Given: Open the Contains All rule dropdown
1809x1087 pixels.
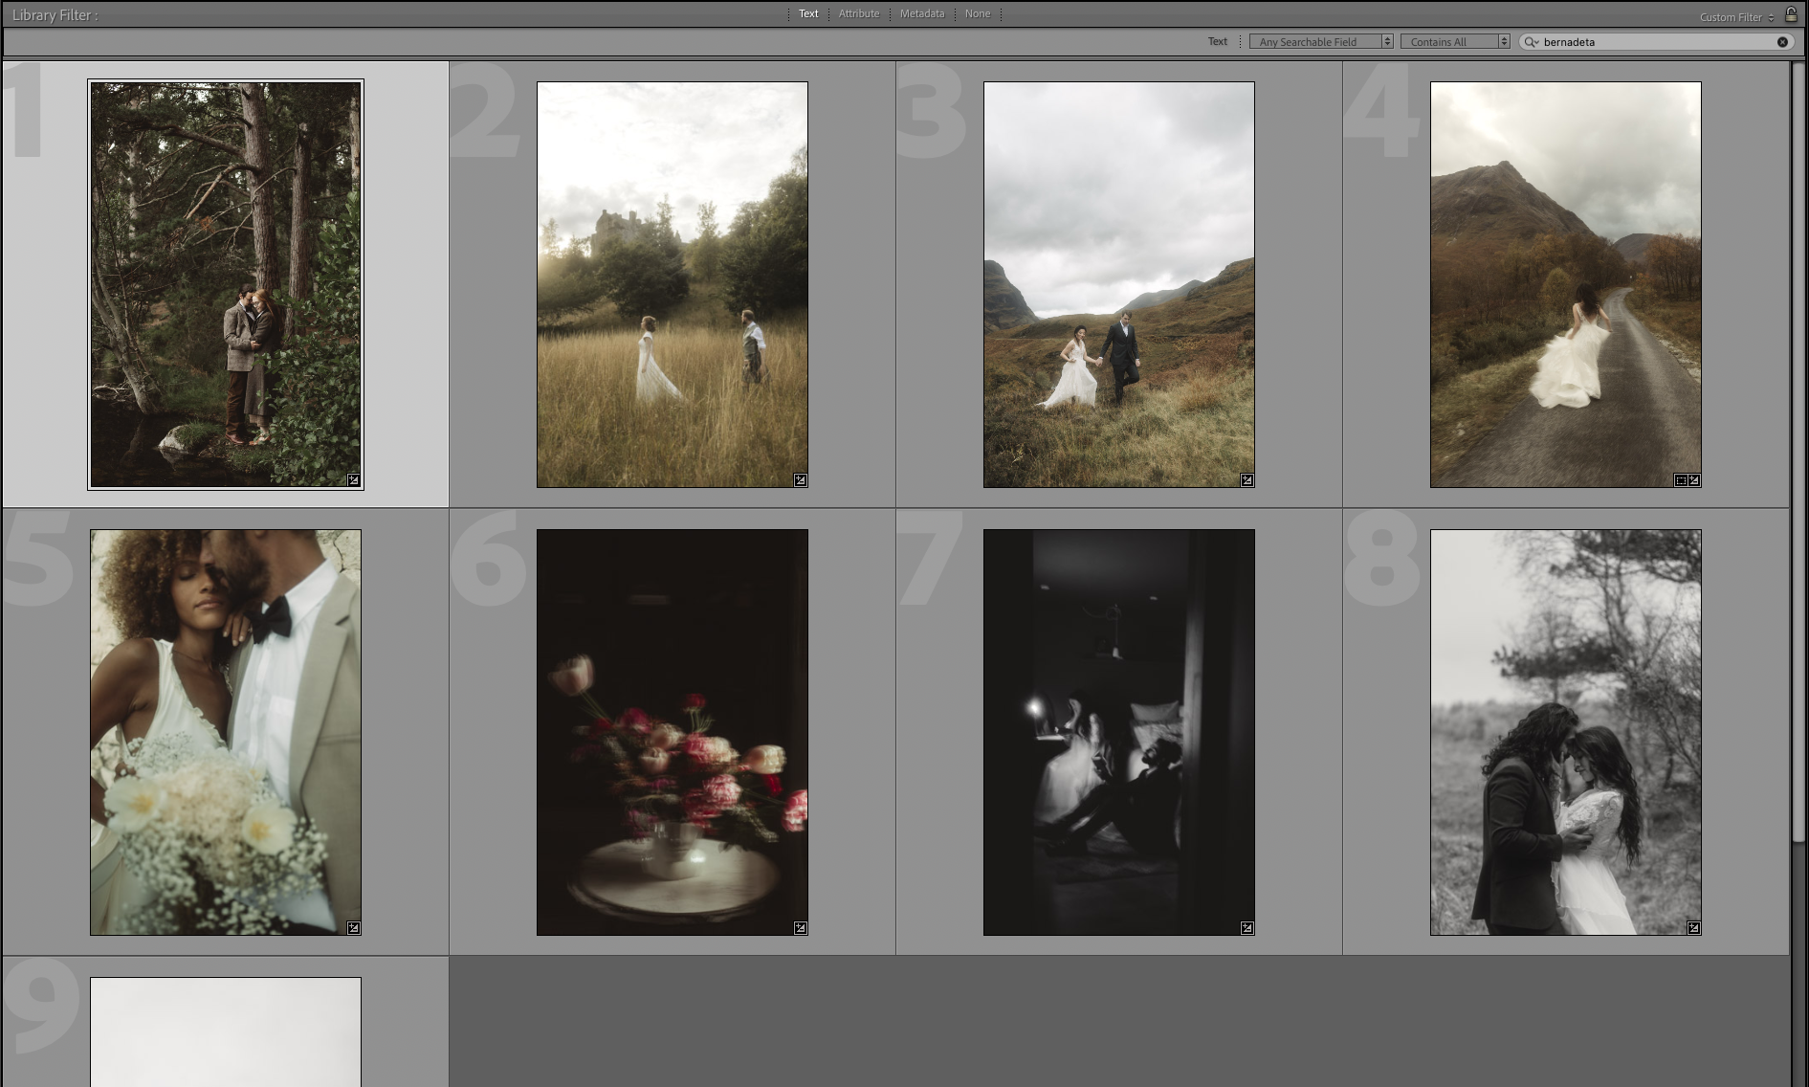Looking at the screenshot, I should (x=1454, y=42).
